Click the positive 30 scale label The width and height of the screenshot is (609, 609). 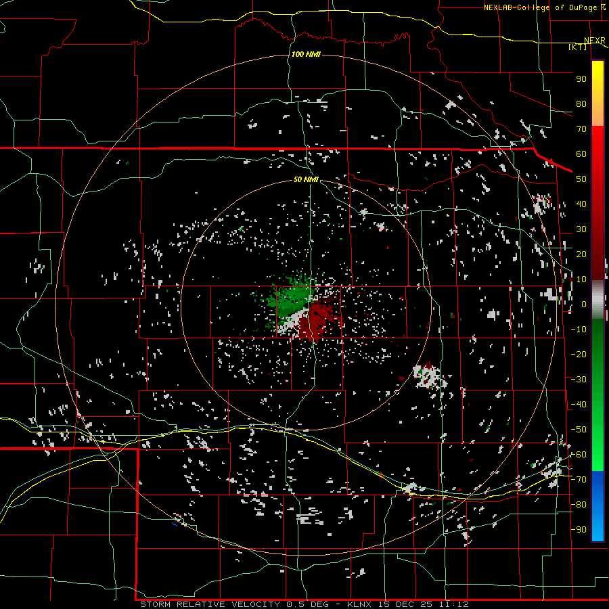[x=581, y=229]
